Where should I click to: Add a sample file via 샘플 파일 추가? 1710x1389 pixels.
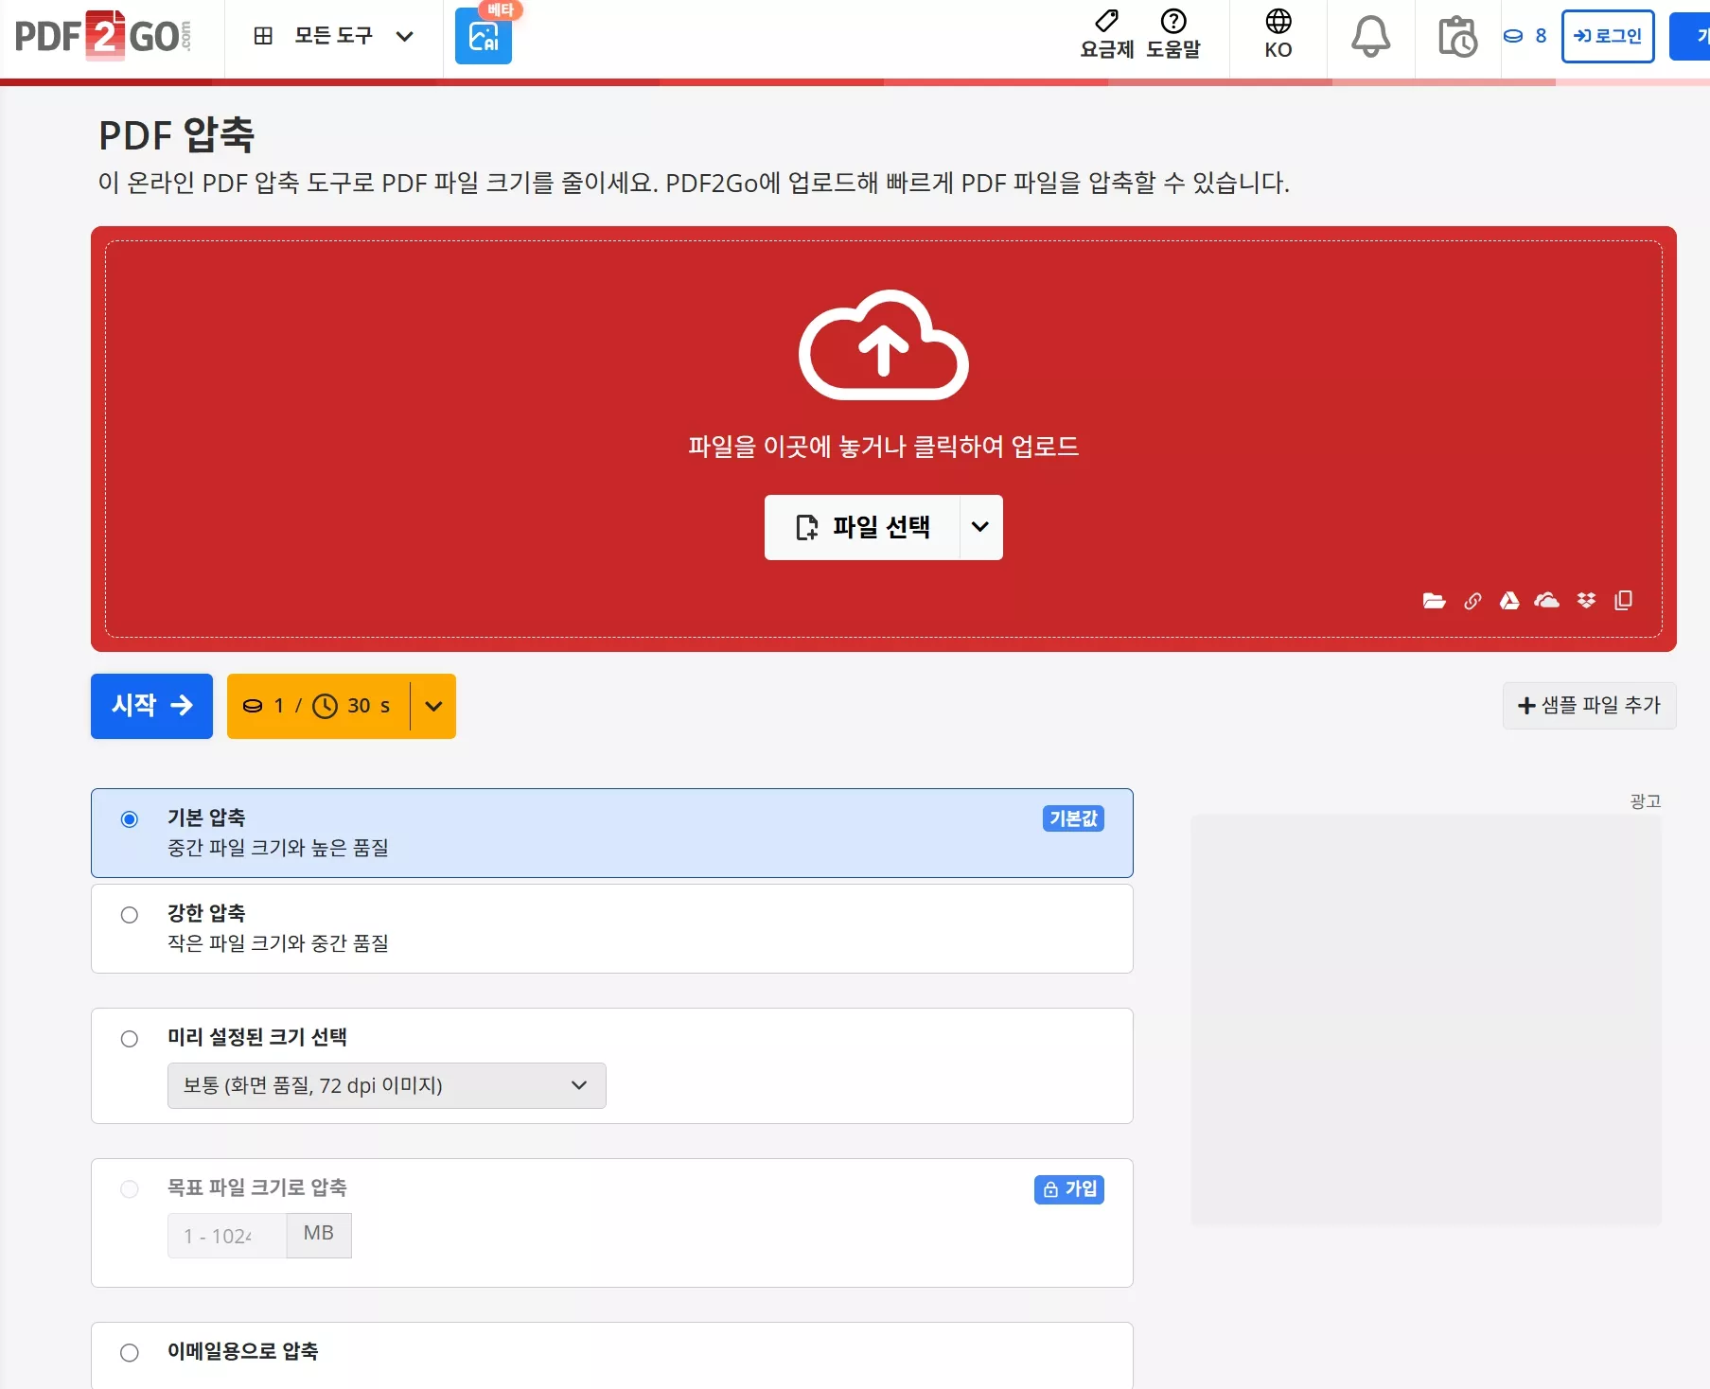tap(1588, 706)
